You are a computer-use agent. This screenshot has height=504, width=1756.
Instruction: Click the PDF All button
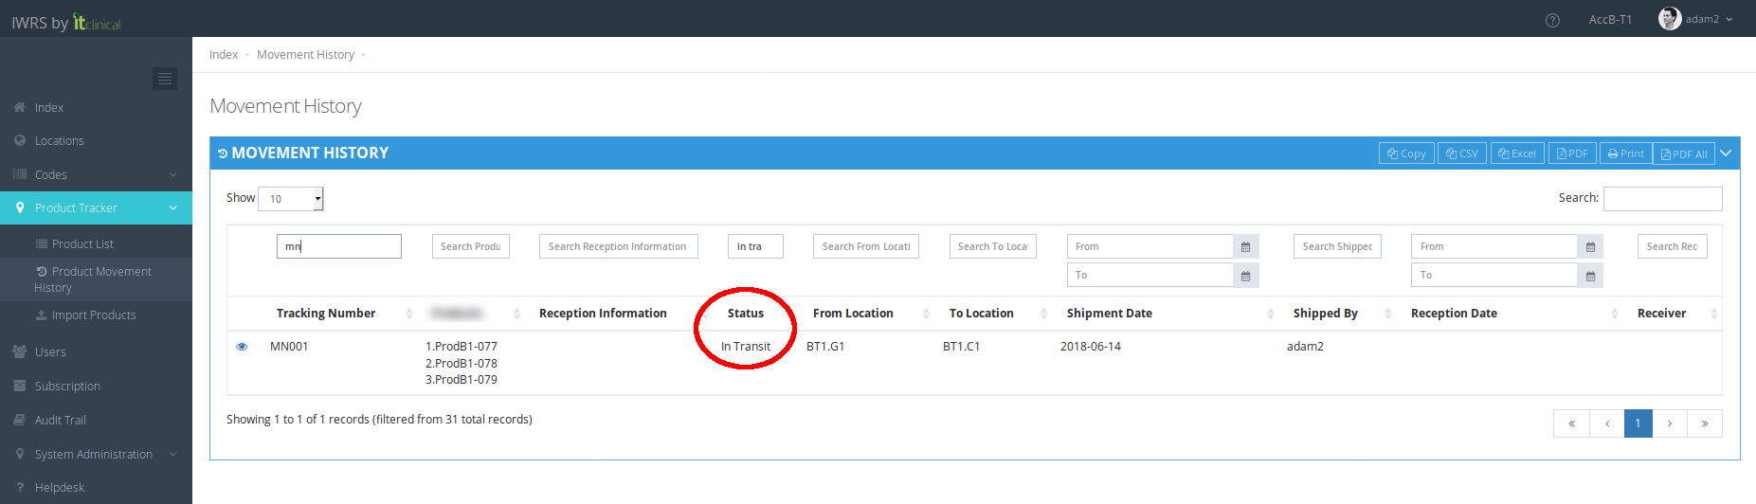[x=1684, y=153]
